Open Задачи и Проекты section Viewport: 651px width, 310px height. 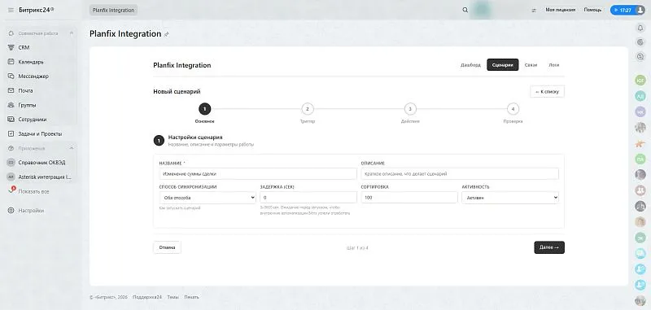click(x=40, y=134)
